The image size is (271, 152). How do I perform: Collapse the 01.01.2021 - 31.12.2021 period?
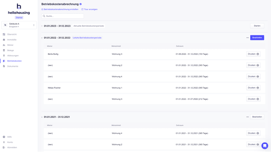(x=42, y=117)
